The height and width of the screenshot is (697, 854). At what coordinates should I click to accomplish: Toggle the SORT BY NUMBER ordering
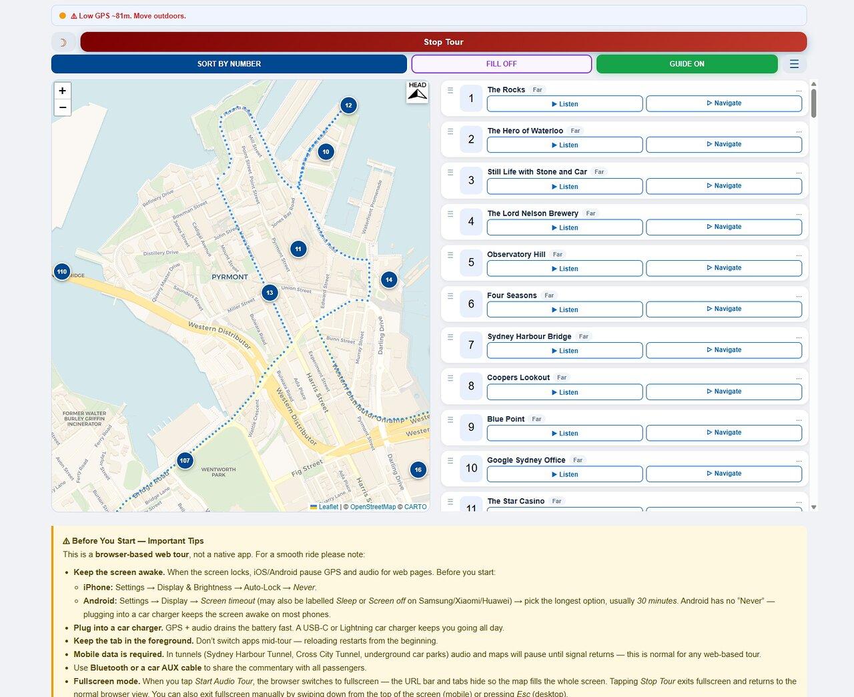pos(229,64)
